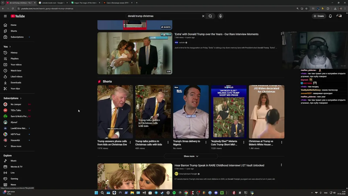The image size is (348, 196).
Task: Open options for 'Trump answers phone calls' short
Action: [x=130, y=142]
